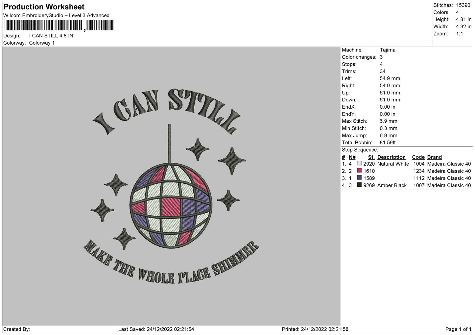475x335 pixels.
Task: Click the Max Stitch value 6.9 mm
Action: pyautogui.click(x=388, y=121)
